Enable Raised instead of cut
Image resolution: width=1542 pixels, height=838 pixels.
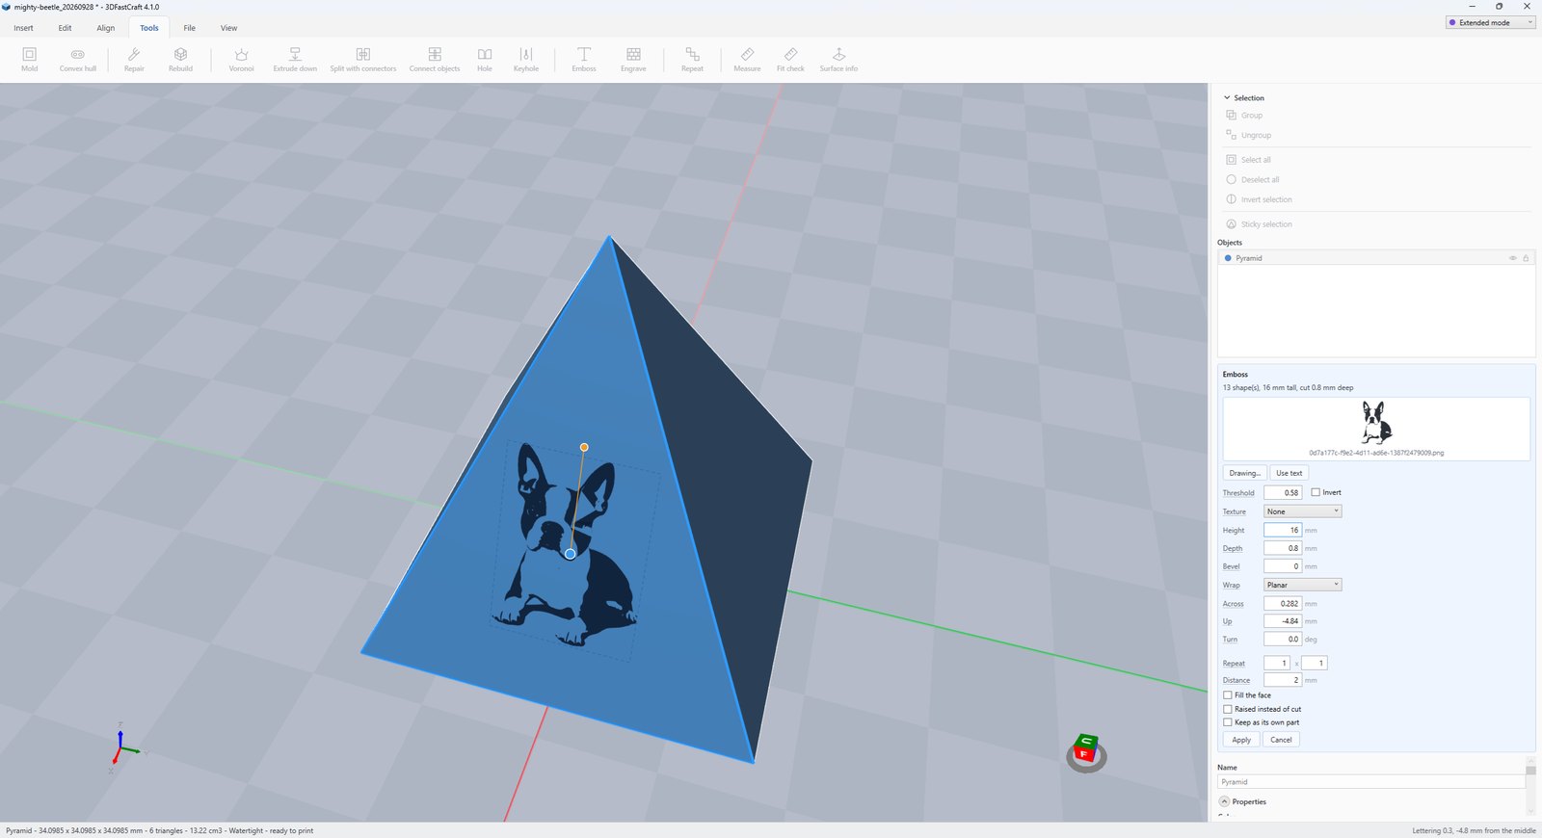[1228, 709]
